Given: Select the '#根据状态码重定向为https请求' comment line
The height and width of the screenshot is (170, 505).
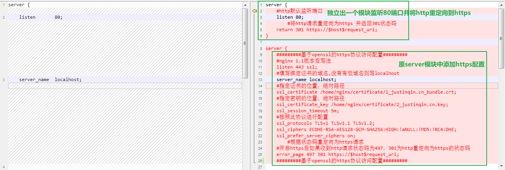Looking at the screenshot, I should pyautogui.click(x=325, y=142).
